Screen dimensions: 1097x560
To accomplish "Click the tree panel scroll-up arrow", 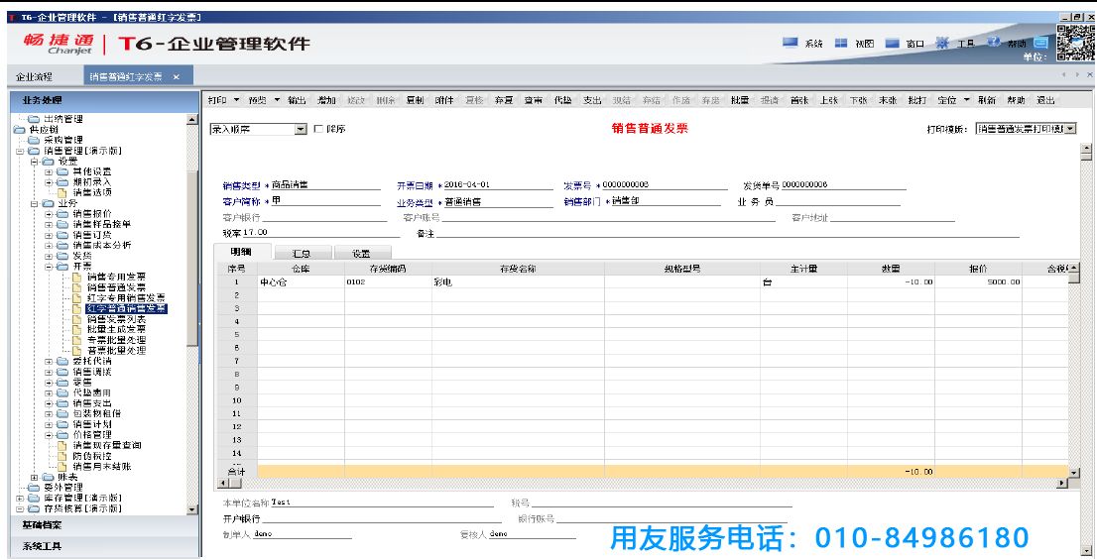I will point(192,120).
